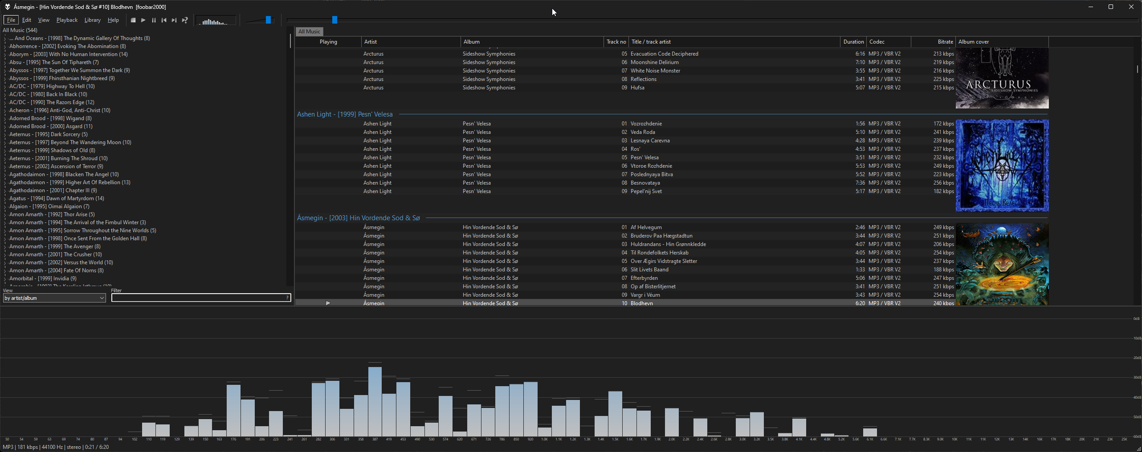The image size is (1142, 452).
Task: Select Adorned Brood Wigand in library tree
Action: pos(50,118)
